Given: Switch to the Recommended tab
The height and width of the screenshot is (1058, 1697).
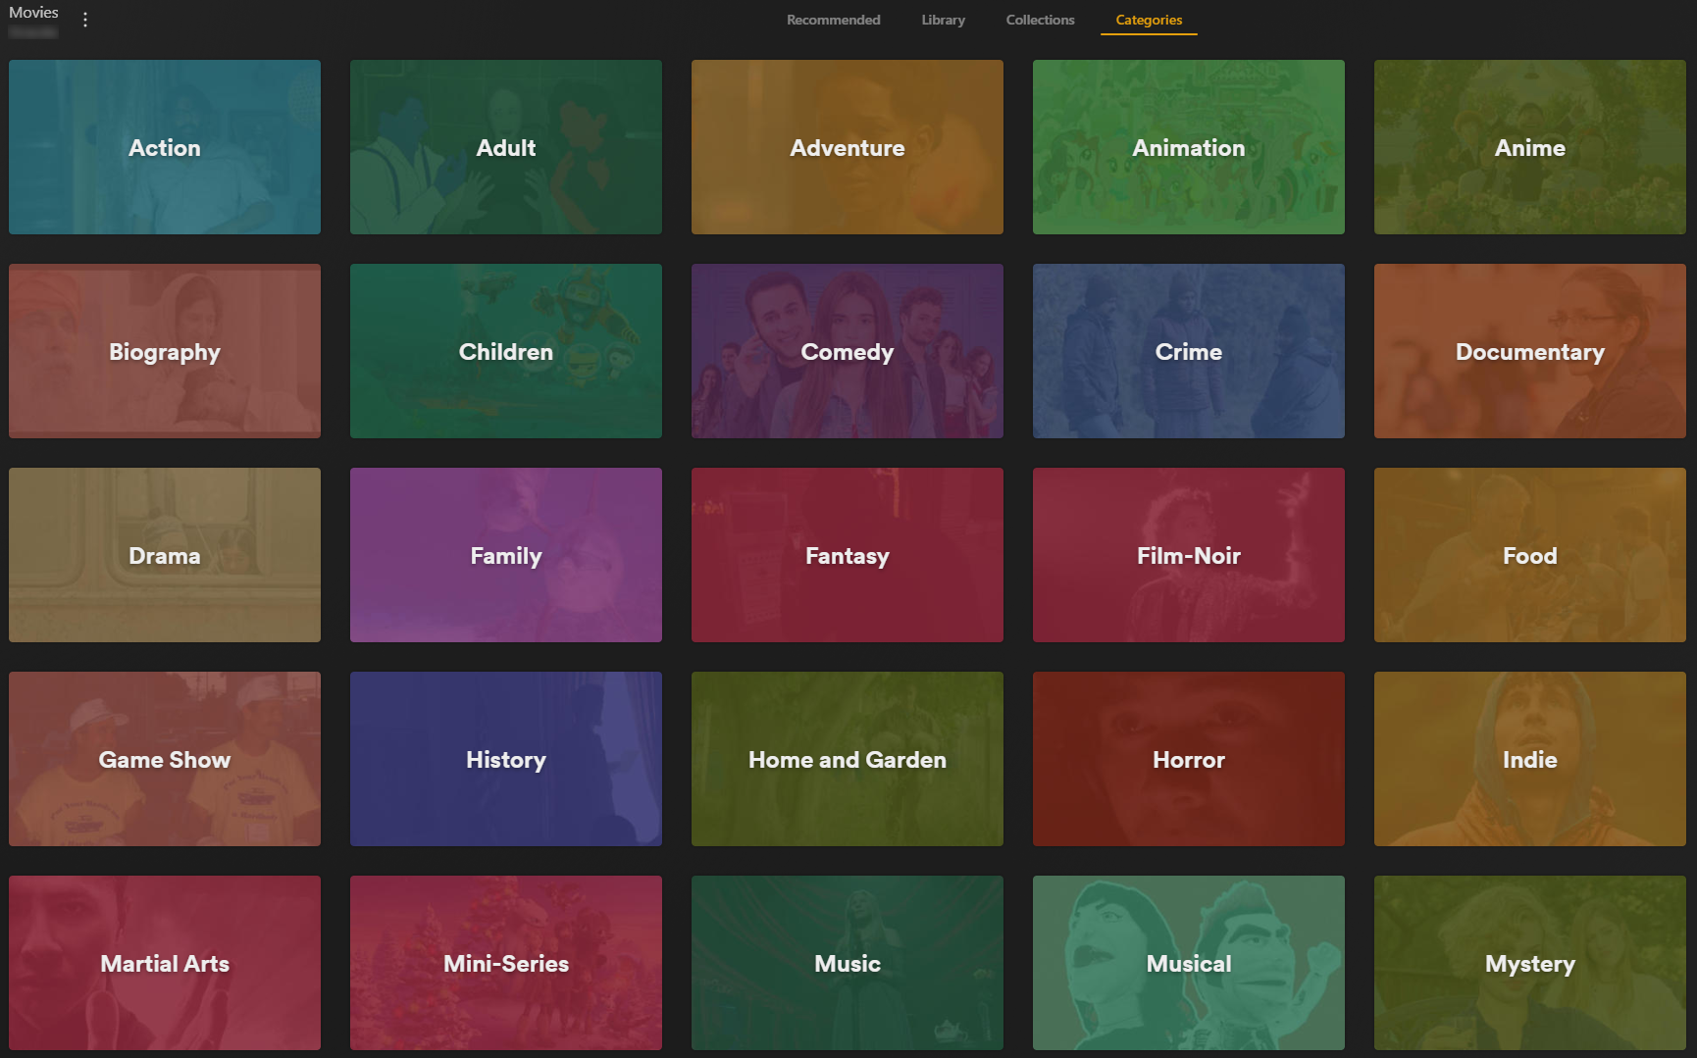Looking at the screenshot, I should (832, 20).
